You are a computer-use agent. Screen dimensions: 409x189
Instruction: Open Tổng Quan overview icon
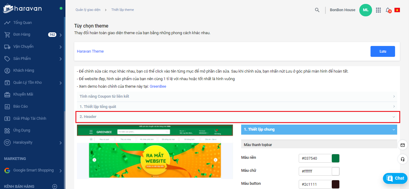7,23
